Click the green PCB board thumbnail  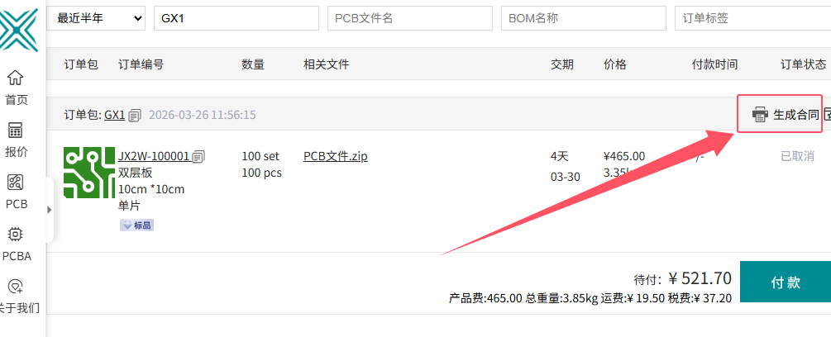point(89,173)
